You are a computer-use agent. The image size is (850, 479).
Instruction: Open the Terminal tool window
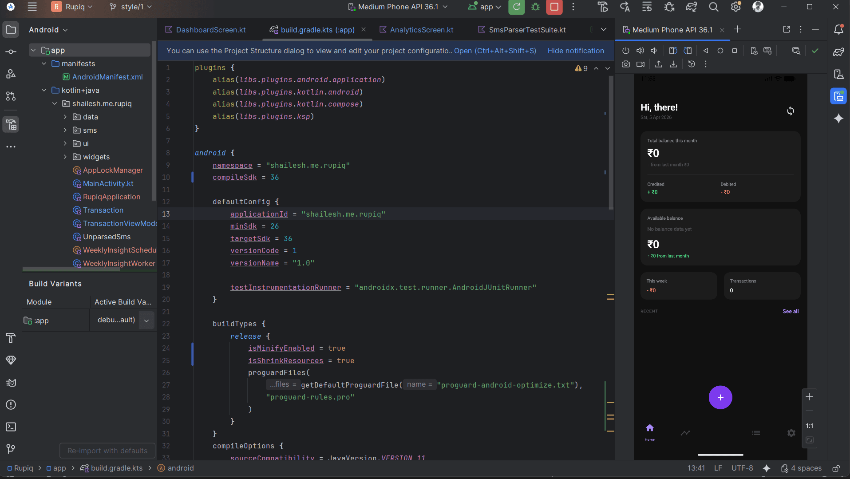[x=11, y=427]
